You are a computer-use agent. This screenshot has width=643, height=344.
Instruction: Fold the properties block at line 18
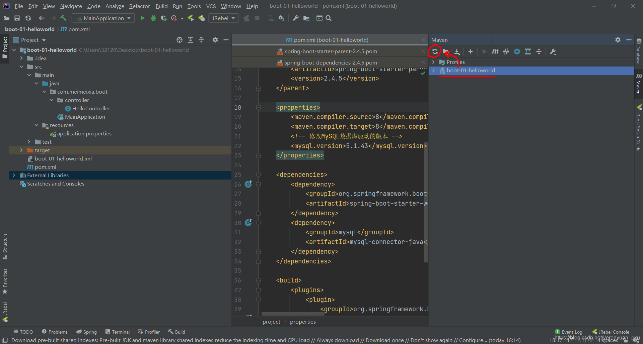258,108
